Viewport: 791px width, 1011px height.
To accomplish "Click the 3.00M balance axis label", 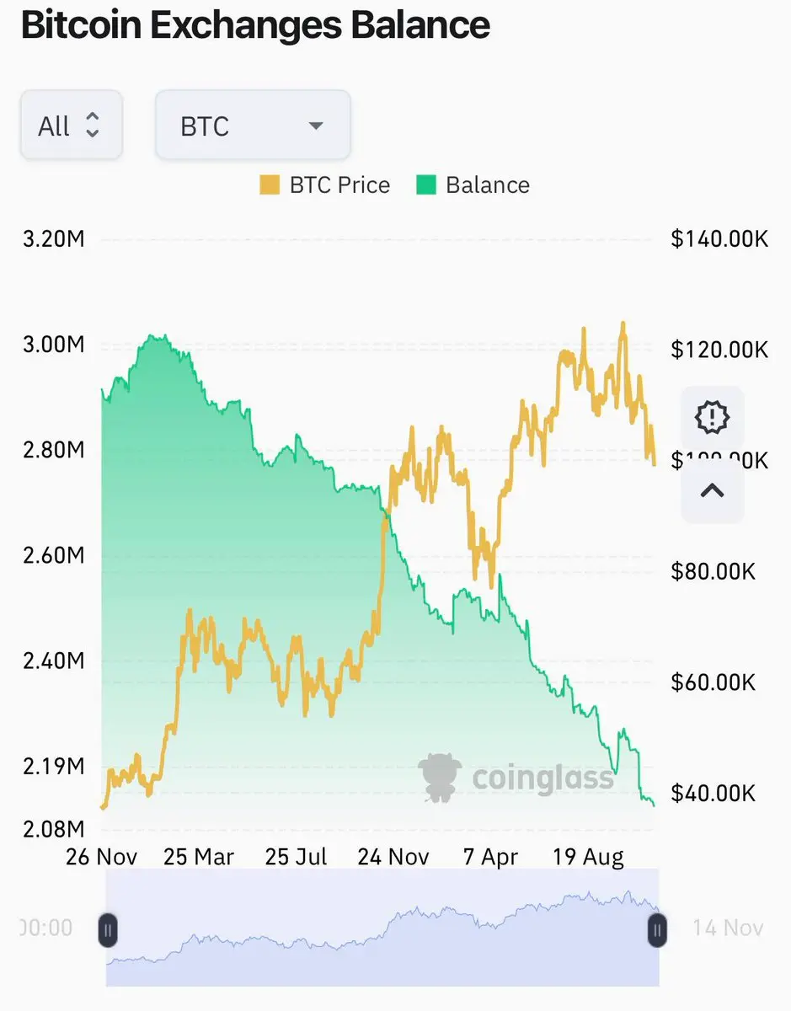I will coord(52,345).
